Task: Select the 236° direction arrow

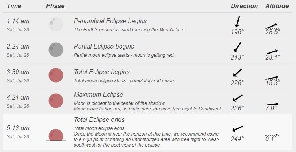Action: point(238,98)
